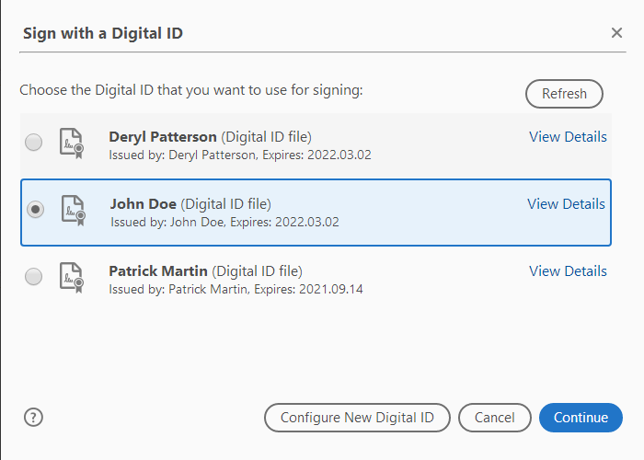Viewport: 644px width, 460px height.
Task: Open help via the question mark icon
Action: 34,417
